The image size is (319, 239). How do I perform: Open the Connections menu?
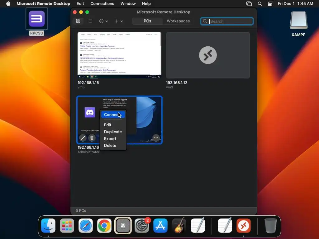tap(102, 3)
